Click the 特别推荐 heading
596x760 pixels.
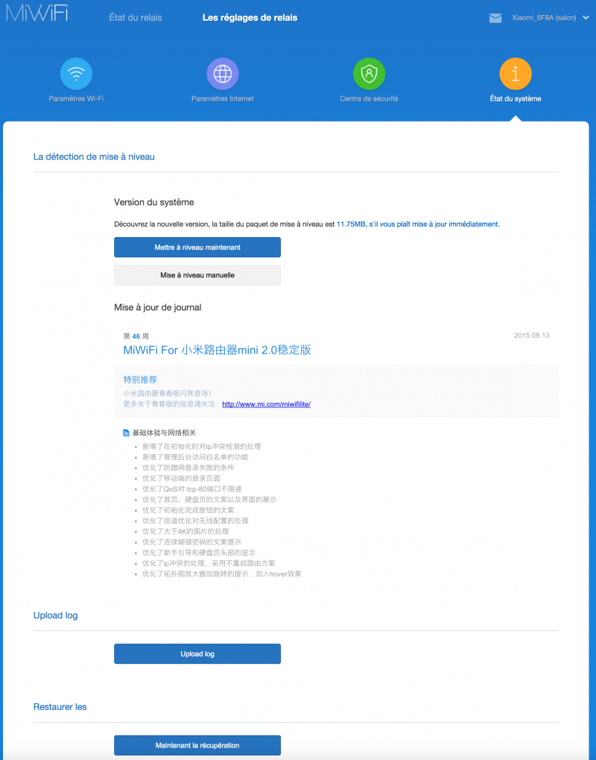tap(140, 380)
